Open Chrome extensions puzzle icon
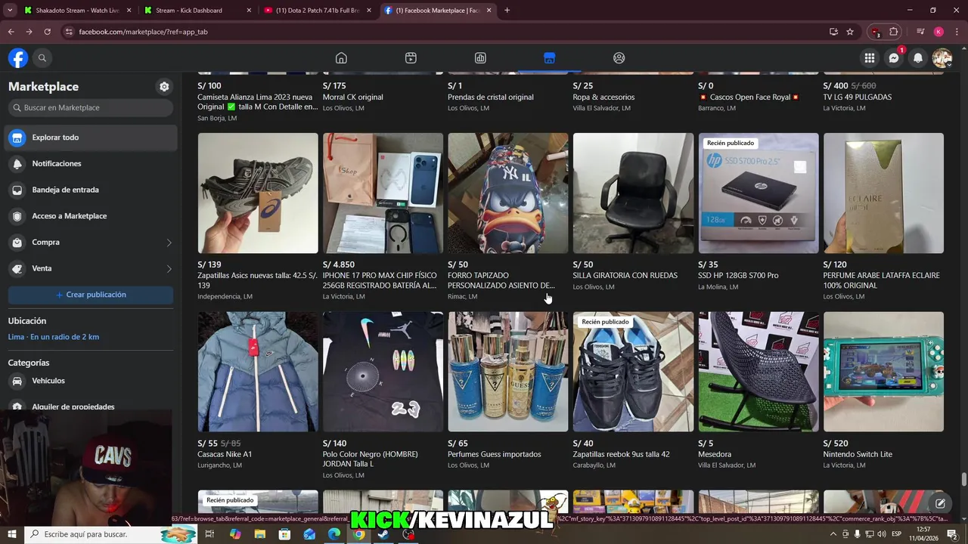This screenshot has width=968, height=544. click(x=894, y=32)
